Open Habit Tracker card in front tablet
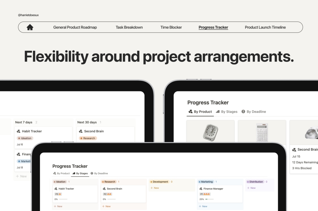 75,194
